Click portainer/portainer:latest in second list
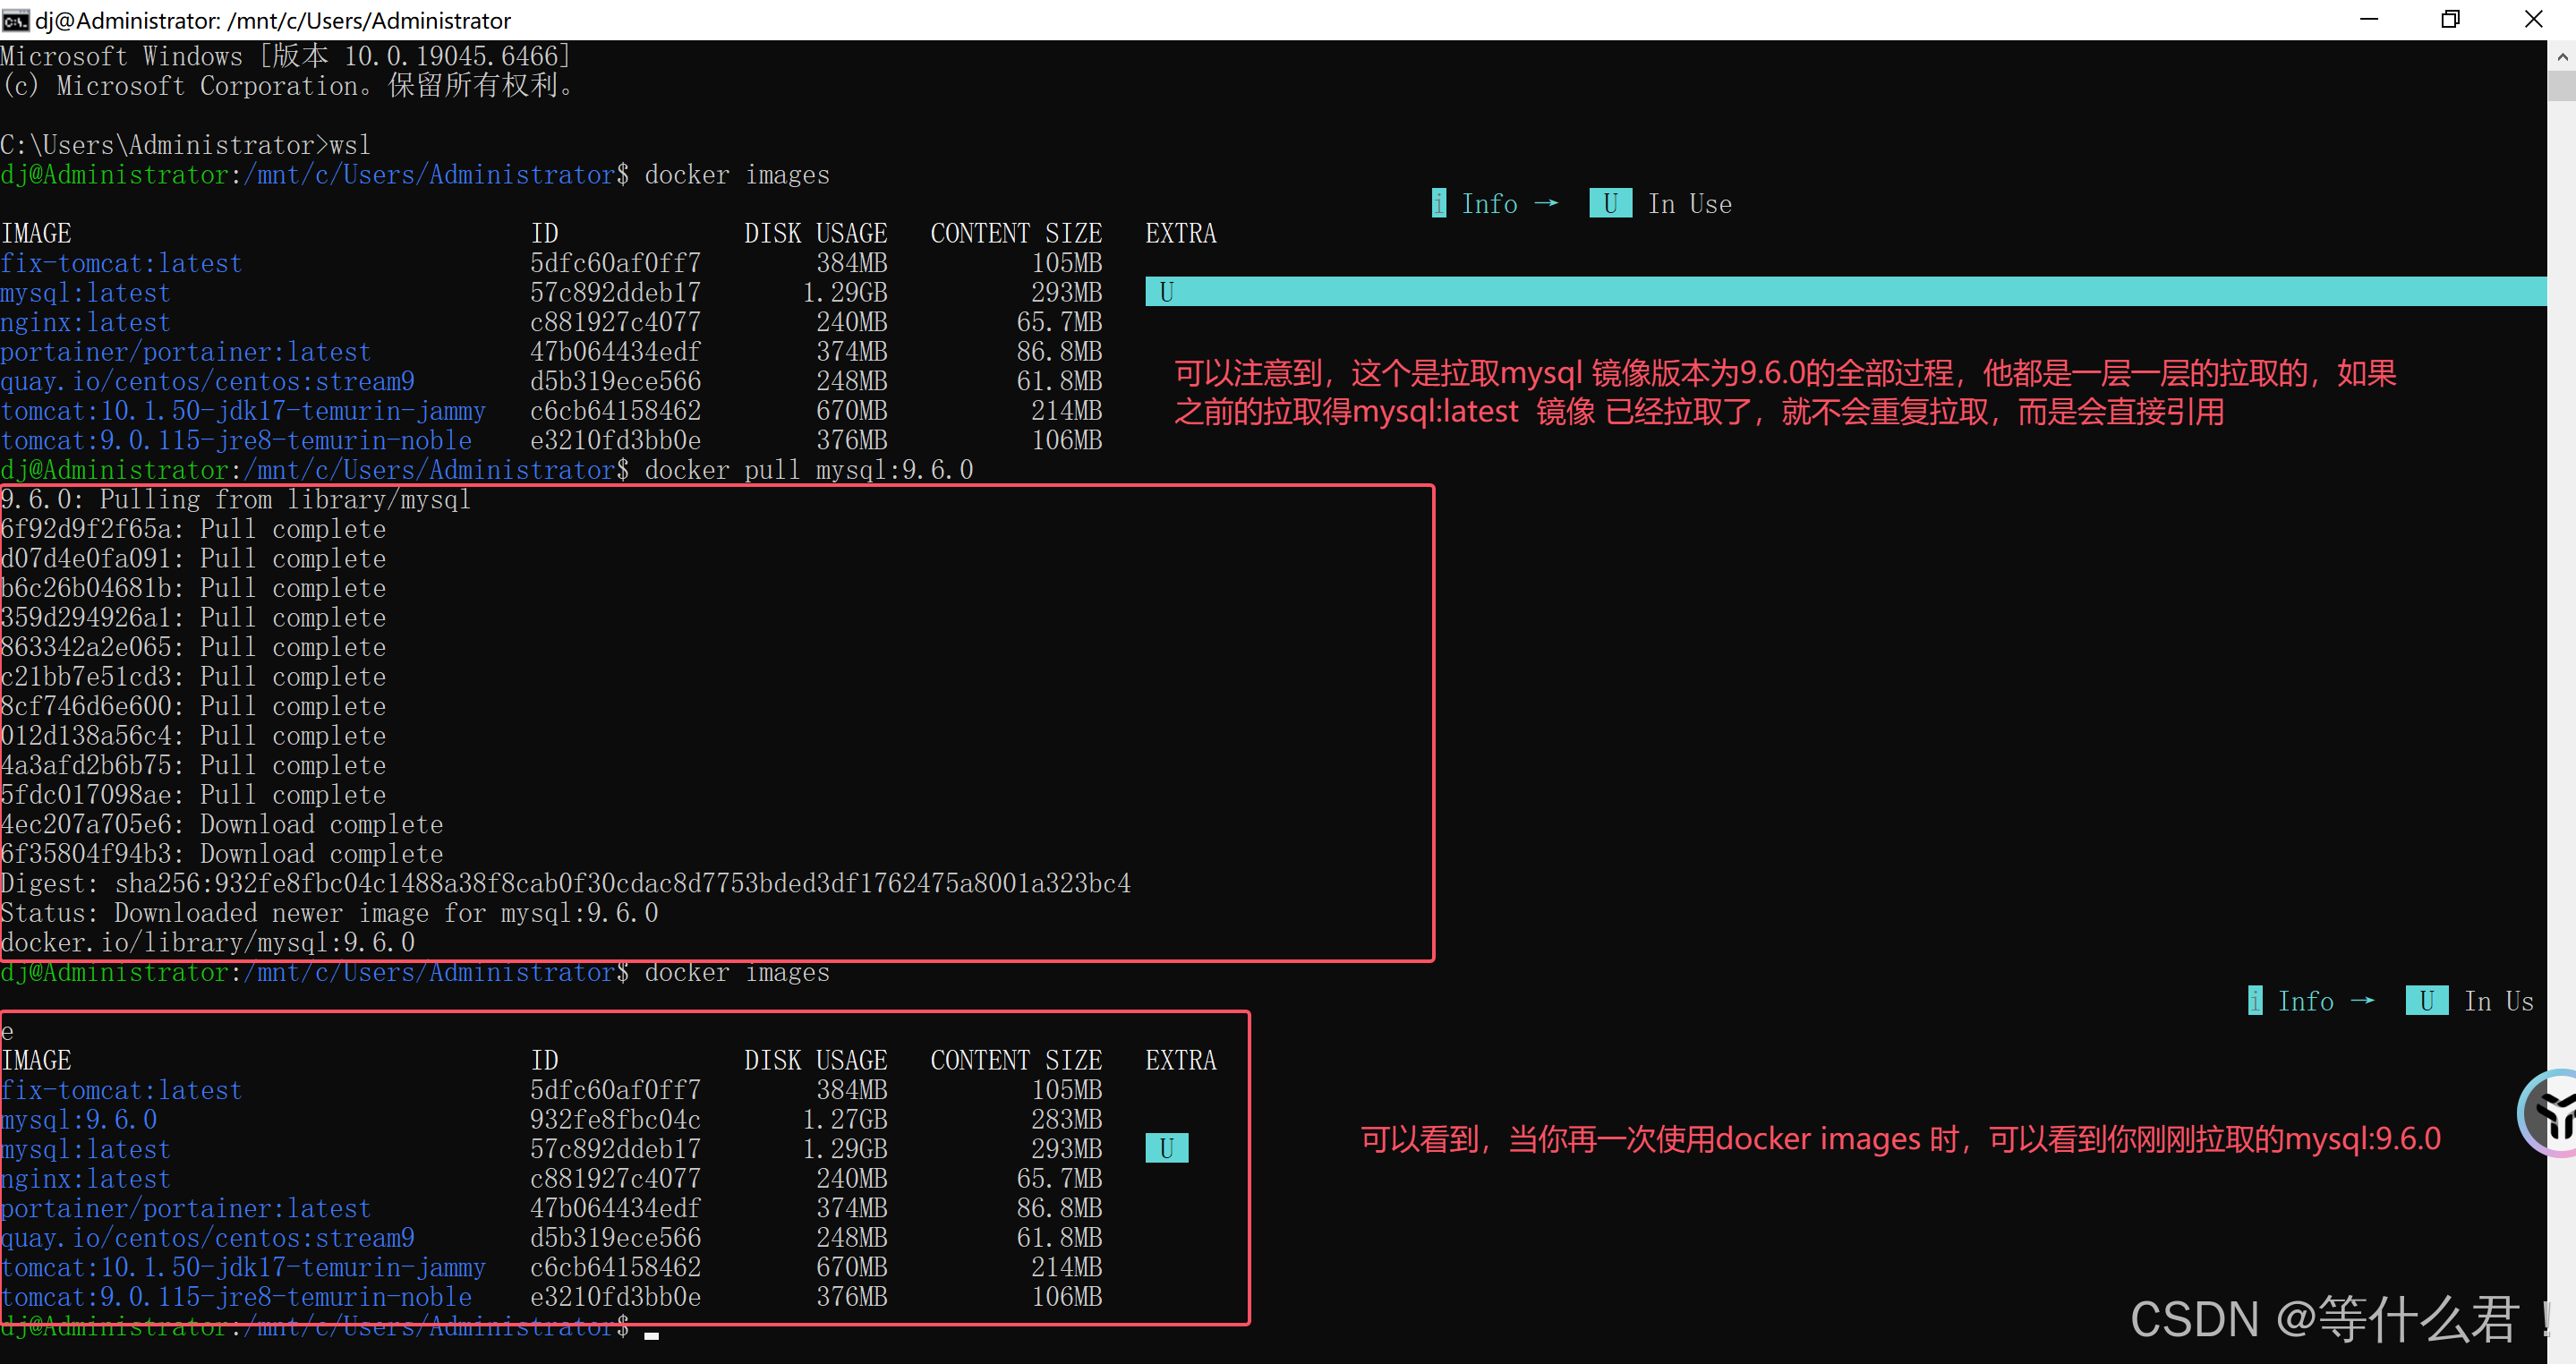The height and width of the screenshot is (1364, 2576). coord(185,1208)
